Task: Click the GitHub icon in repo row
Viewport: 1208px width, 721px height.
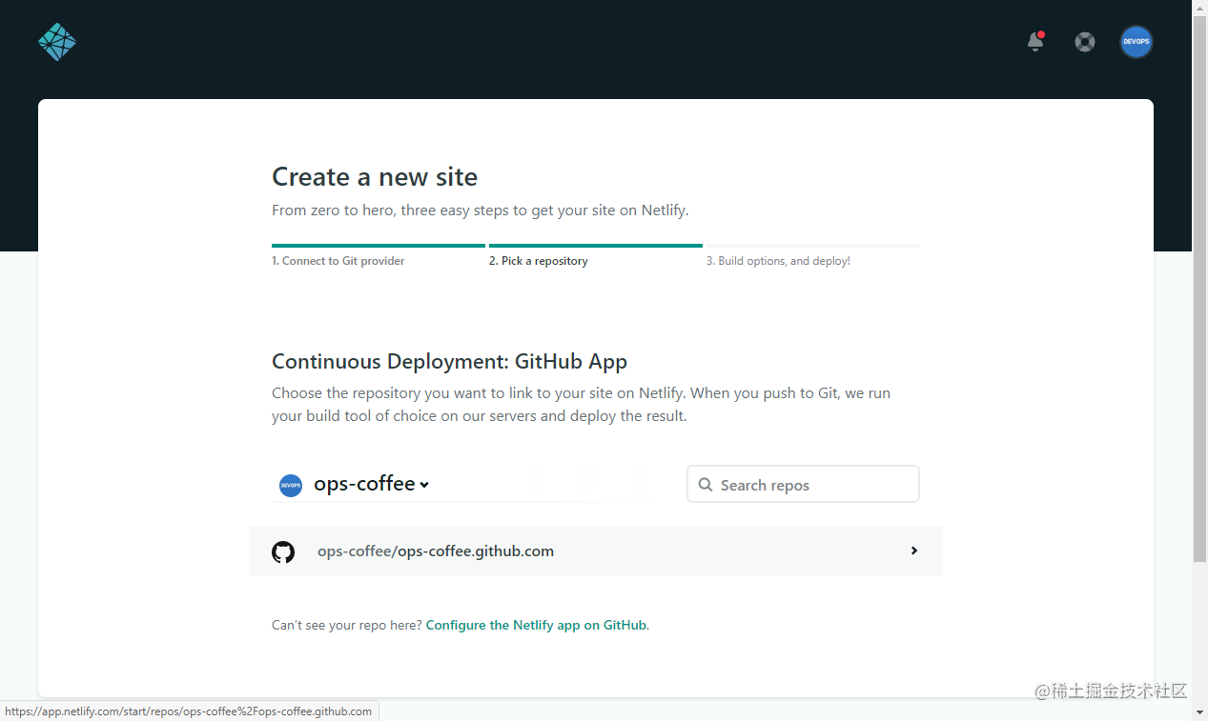Action: 283,551
